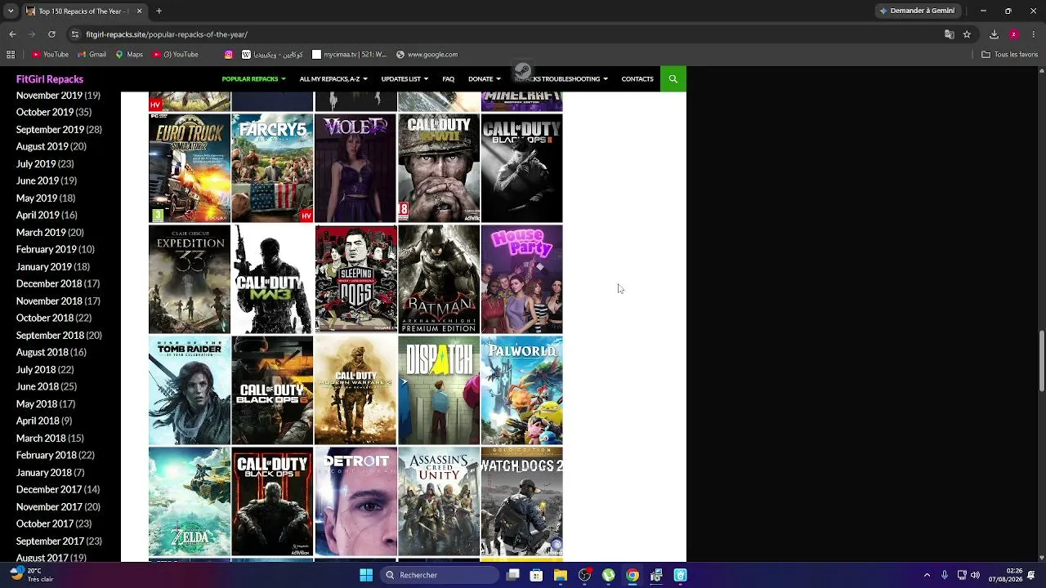
Task: Open uTorrent from the taskbar
Action: point(608,575)
